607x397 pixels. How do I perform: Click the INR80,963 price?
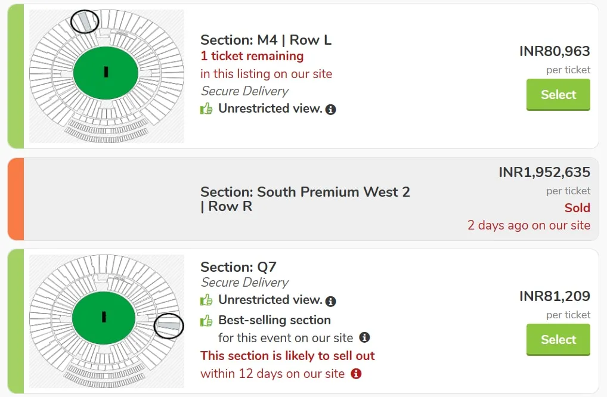[x=555, y=51]
